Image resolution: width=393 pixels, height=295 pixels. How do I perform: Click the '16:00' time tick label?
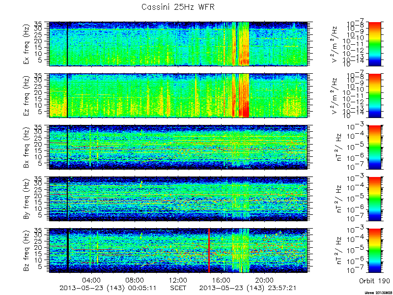click(222, 280)
